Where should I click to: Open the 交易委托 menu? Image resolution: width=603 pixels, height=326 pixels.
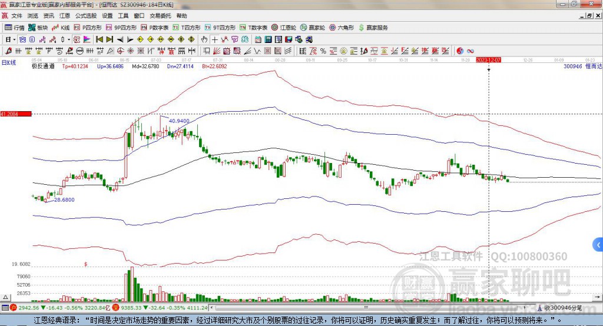click(x=160, y=16)
